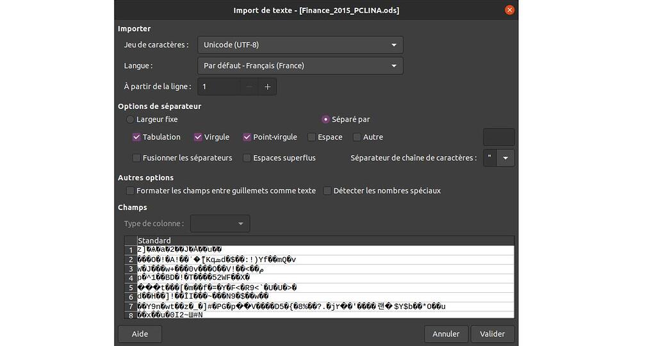Tick the Espaces superflus checkbox
Screen dimensions: 663x346
(247, 158)
